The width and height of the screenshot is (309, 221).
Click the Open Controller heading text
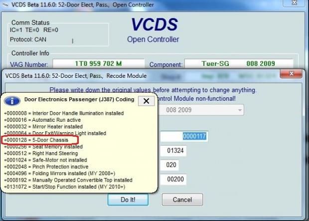coord(153,39)
